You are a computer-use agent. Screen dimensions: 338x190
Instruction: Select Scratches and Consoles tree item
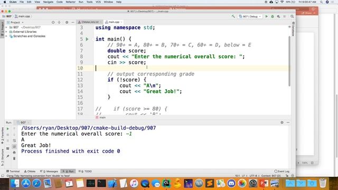(29, 36)
